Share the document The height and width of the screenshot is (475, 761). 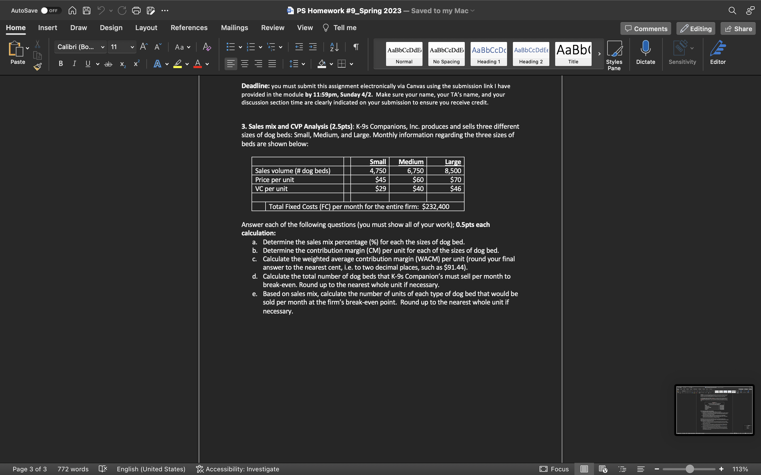click(737, 28)
